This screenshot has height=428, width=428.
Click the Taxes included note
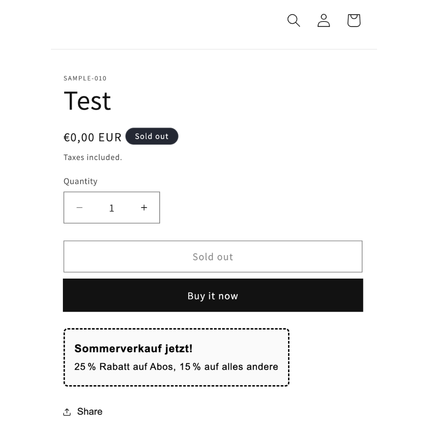pyautogui.click(x=93, y=158)
